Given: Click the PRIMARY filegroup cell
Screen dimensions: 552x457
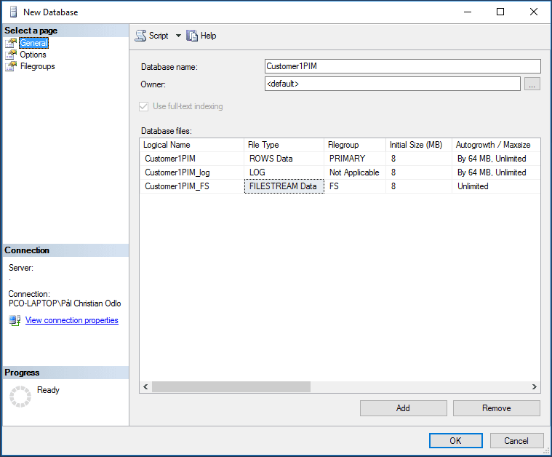Looking at the screenshot, I should pos(355,159).
